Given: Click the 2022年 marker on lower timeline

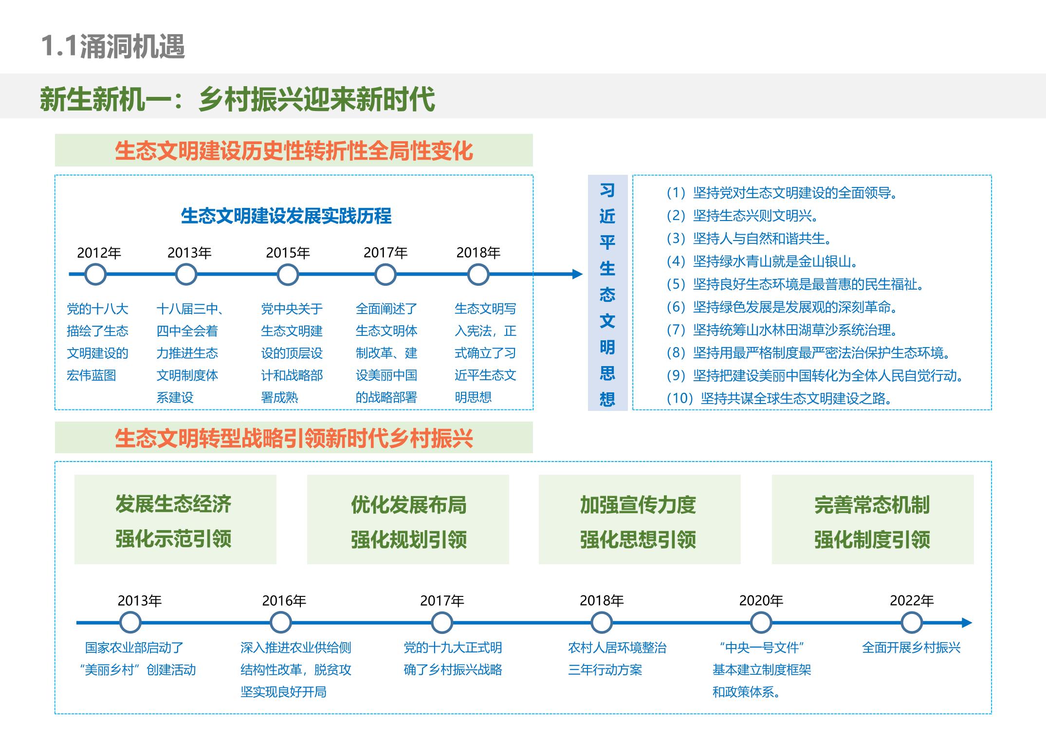Looking at the screenshot, I should 912,623.
